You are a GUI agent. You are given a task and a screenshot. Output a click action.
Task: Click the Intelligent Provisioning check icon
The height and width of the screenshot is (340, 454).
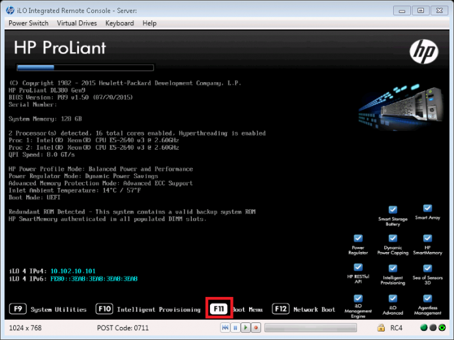393,268
